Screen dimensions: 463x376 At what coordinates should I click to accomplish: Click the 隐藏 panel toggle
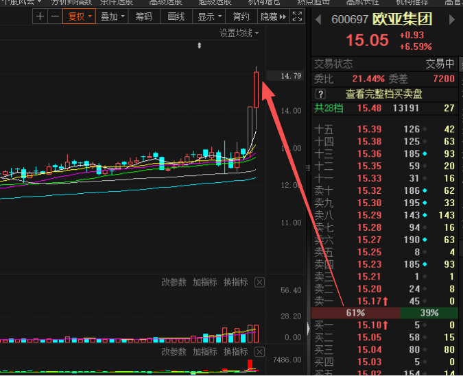(x=274, y=16)
